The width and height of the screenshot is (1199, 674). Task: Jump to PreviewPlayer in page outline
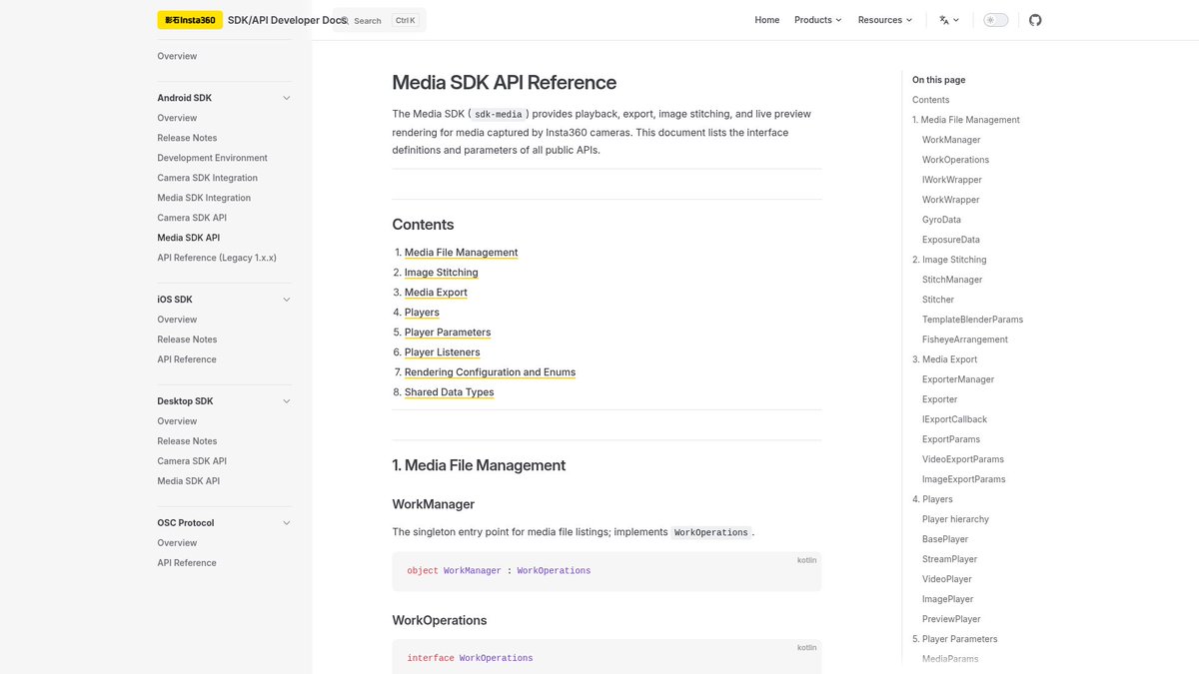pos(951,619)
